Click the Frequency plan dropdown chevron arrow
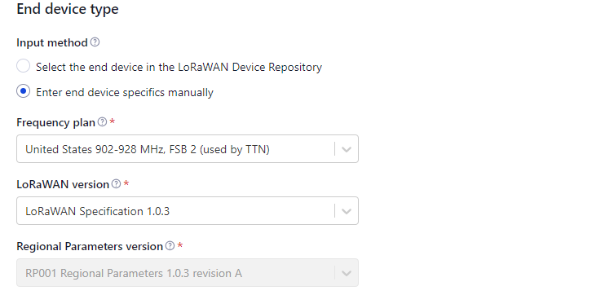This screenshot has height=295, width=592. point(347,149)
